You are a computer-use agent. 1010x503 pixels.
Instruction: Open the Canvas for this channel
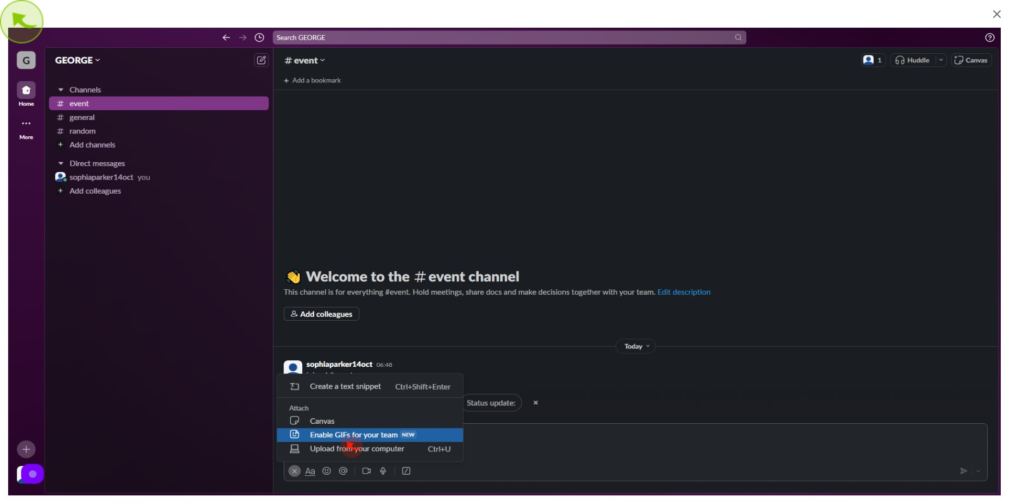pos(971,60)
